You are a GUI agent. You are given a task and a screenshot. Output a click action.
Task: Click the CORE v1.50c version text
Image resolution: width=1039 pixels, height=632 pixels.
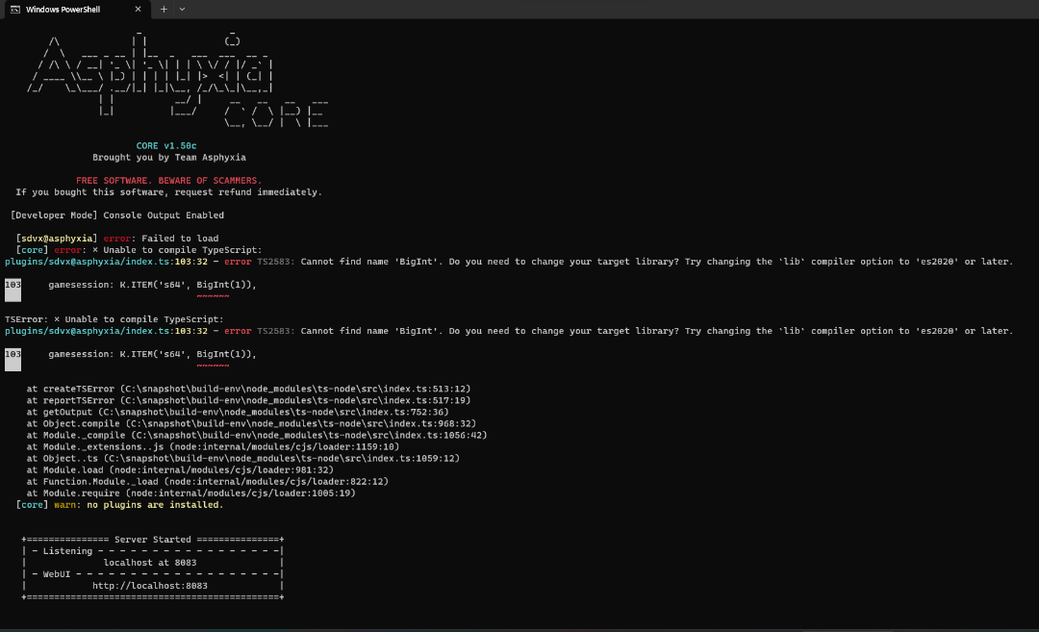166,146
